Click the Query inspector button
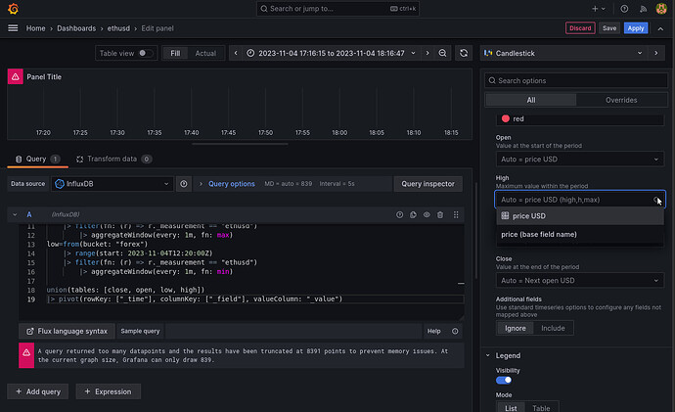The width and height of the screenshot is (675, 412). click(428, 183)
